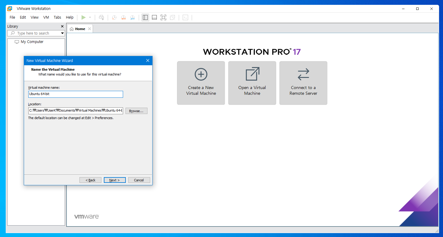Screen dimensions: 443x237
Task: Toggle the Show Library sidebar icon
Action: coord(145,17)
